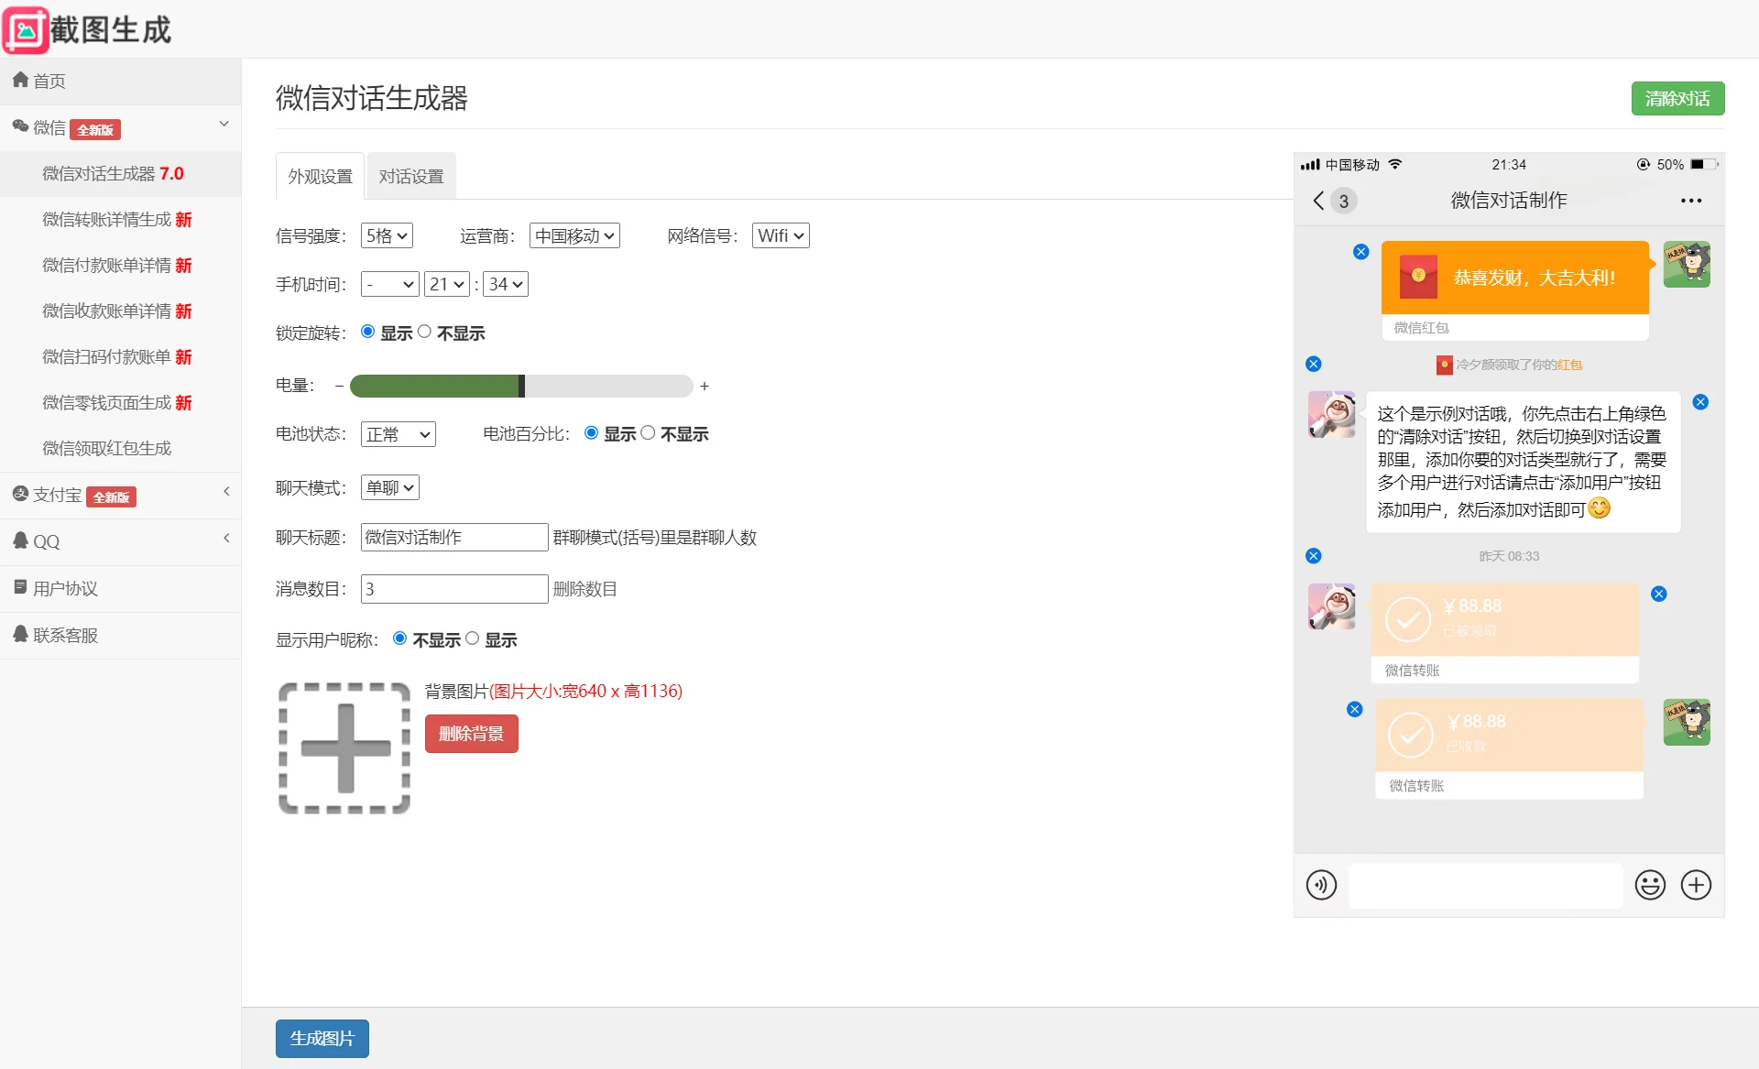Click the 聊天标题 text input field

[454, 537]
